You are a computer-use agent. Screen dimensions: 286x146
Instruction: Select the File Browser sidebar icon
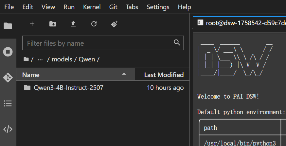(x=8, y=26)
